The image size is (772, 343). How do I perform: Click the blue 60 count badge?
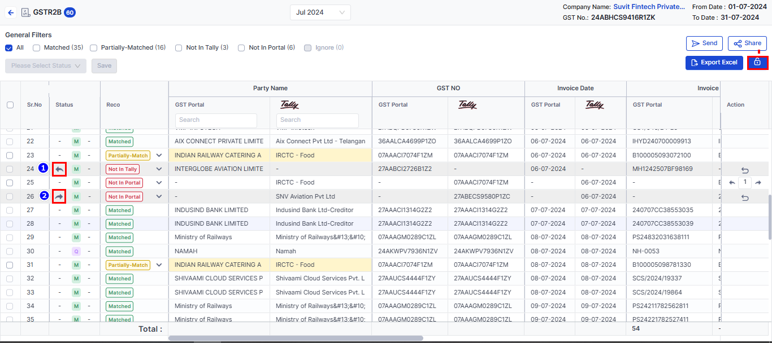[70, 12]
